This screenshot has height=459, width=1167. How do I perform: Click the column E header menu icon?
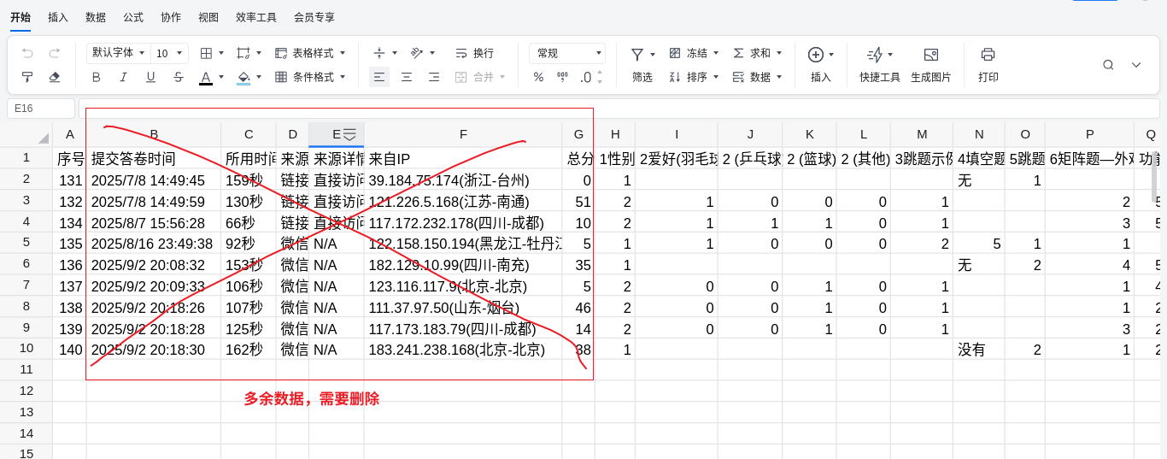(349, 134)
